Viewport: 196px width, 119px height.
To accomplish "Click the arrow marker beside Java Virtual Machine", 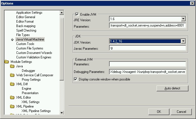I will tap(12, 40).
